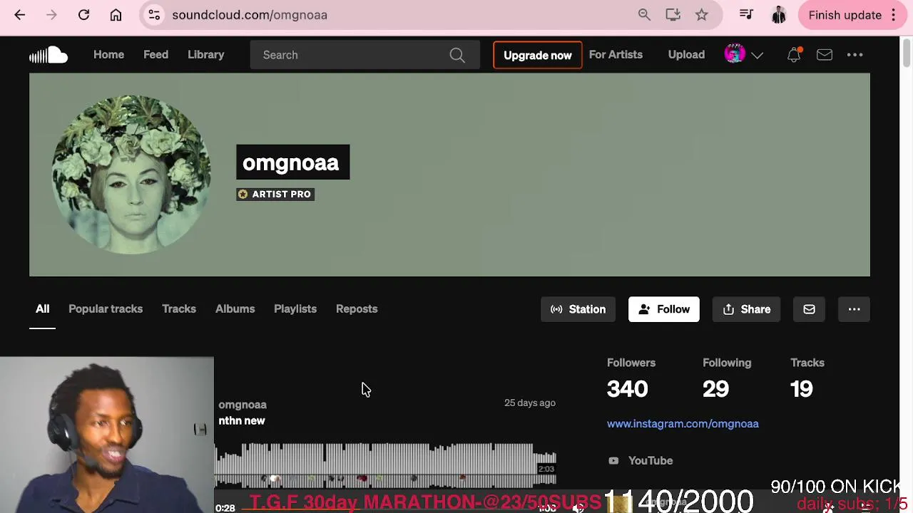The width and height of the screenshot is (913, 513).
Task: Switch to the Playlists tab
Action: pos(295,309)
